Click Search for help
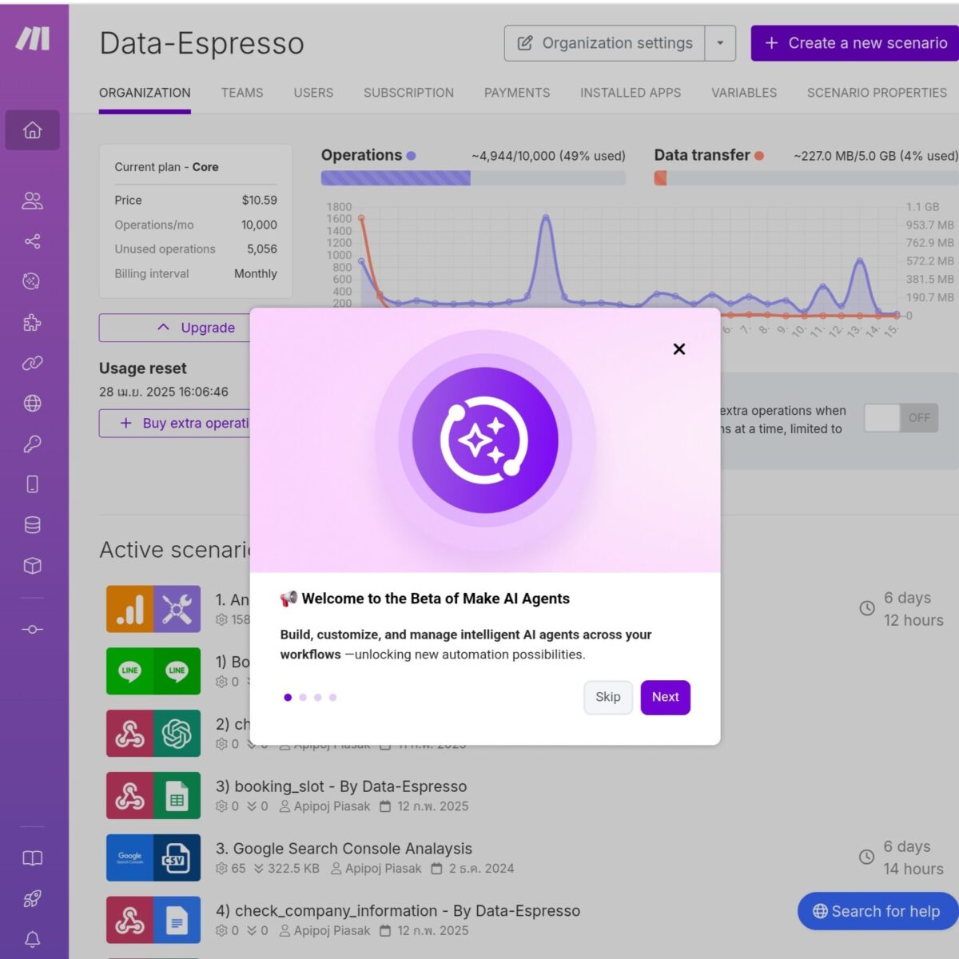This screenshot has height=959, width=959. pyautogui.click(x=876, y=911)
